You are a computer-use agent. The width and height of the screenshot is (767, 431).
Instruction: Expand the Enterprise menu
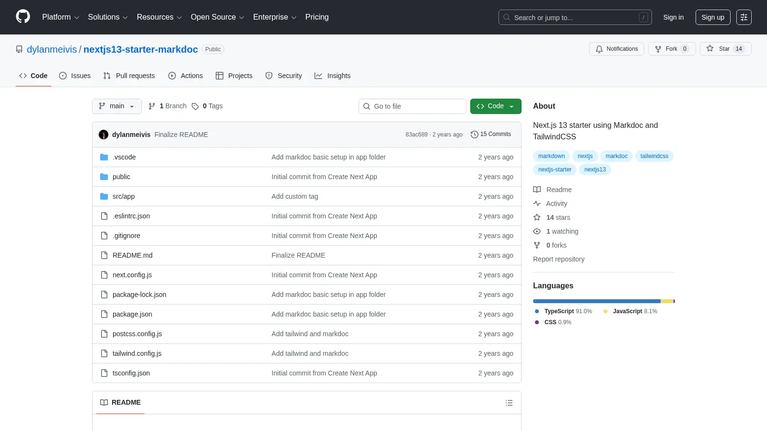tap(275, 17)
